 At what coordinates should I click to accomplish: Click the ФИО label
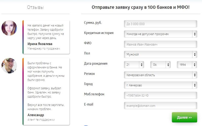click(x=88, y=43)
